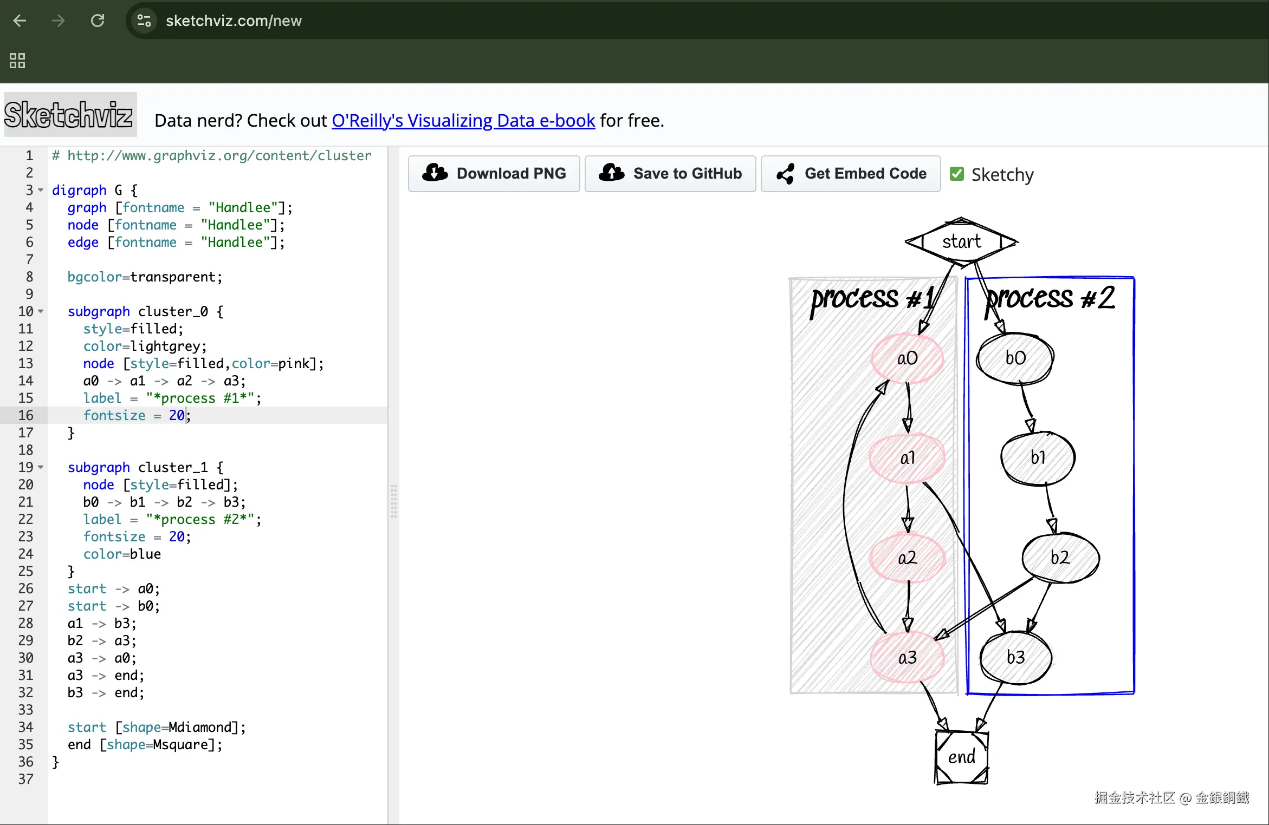Click the a3 node in process #1
1269x825 pixels.
click(908, 657)
